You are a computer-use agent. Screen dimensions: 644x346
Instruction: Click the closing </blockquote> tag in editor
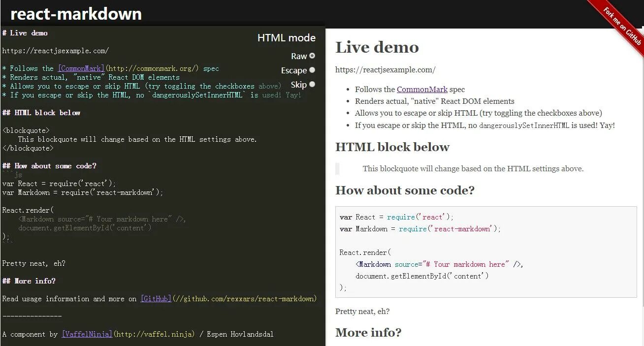click(28, 148)
